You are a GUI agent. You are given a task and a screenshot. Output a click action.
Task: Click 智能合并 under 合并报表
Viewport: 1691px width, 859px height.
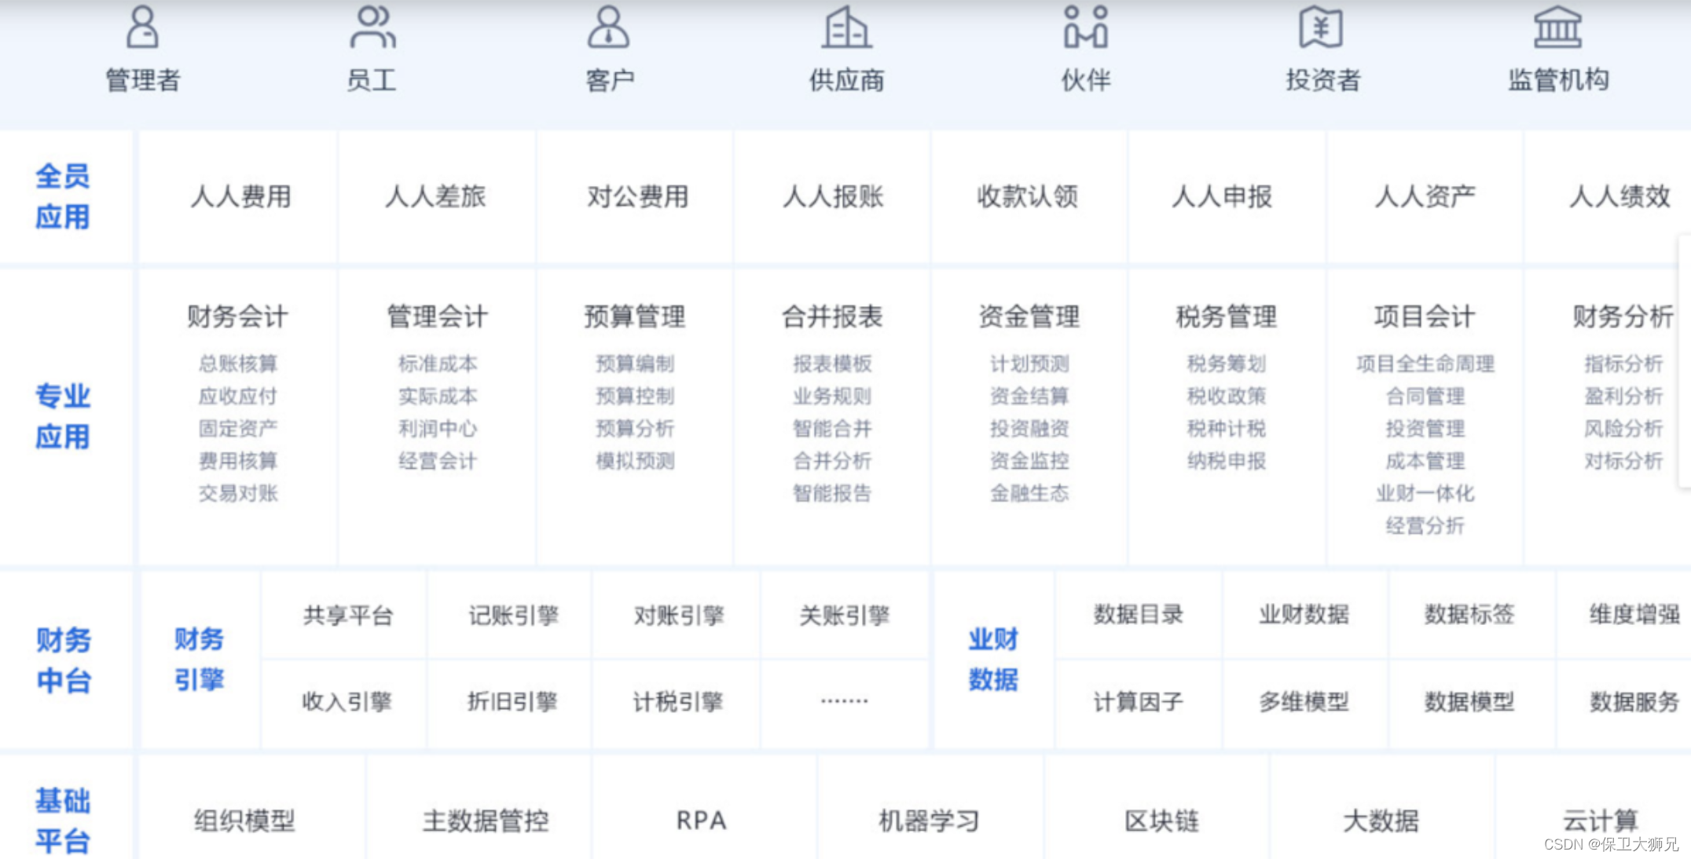pos(832,429)
